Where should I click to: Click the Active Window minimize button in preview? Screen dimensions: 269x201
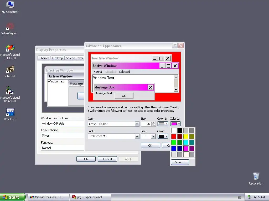(x=162, y=66)
